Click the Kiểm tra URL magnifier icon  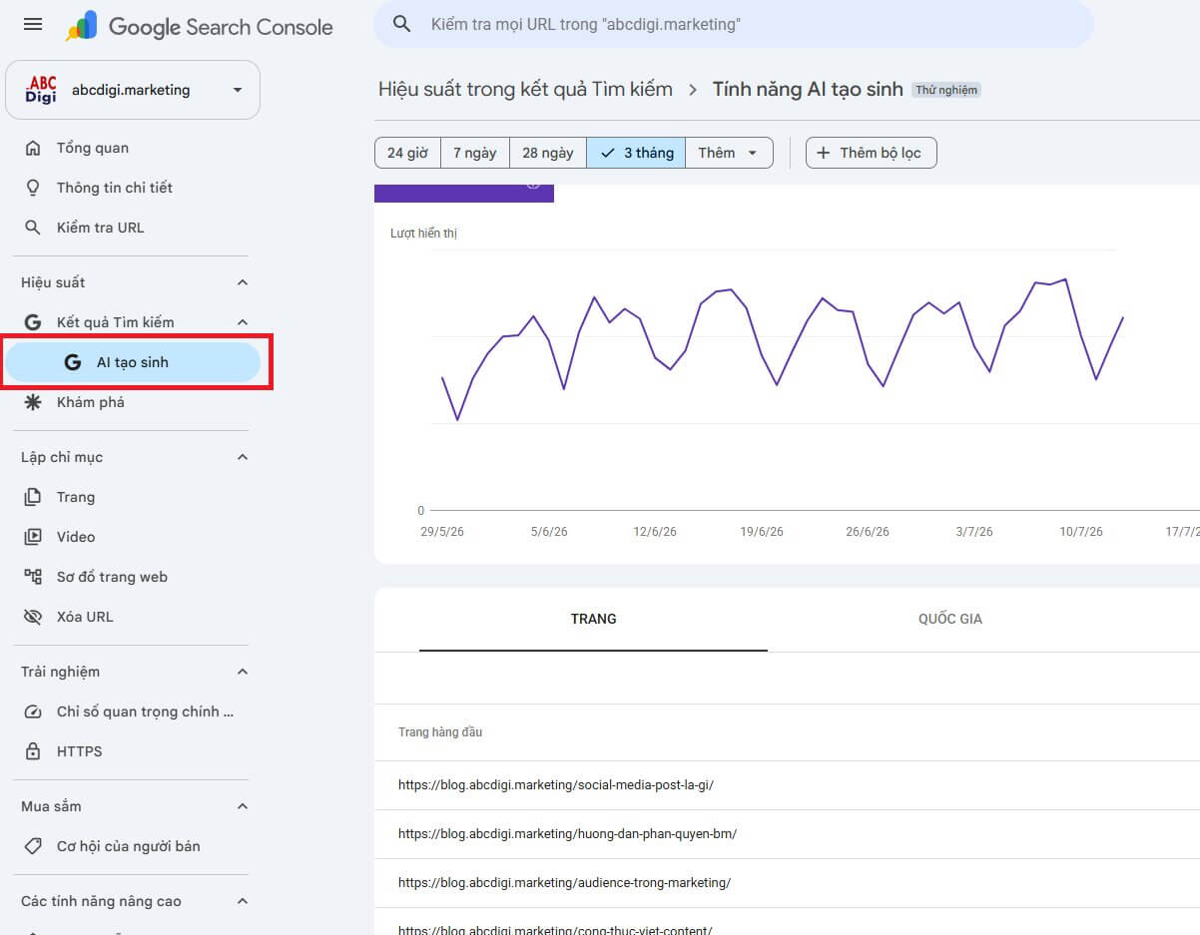point(33,228)
